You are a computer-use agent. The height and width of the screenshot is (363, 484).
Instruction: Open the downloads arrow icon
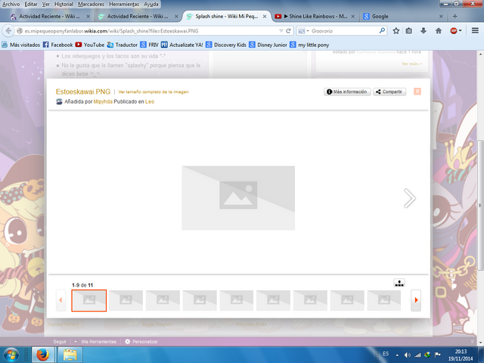[x=423, y=30]
